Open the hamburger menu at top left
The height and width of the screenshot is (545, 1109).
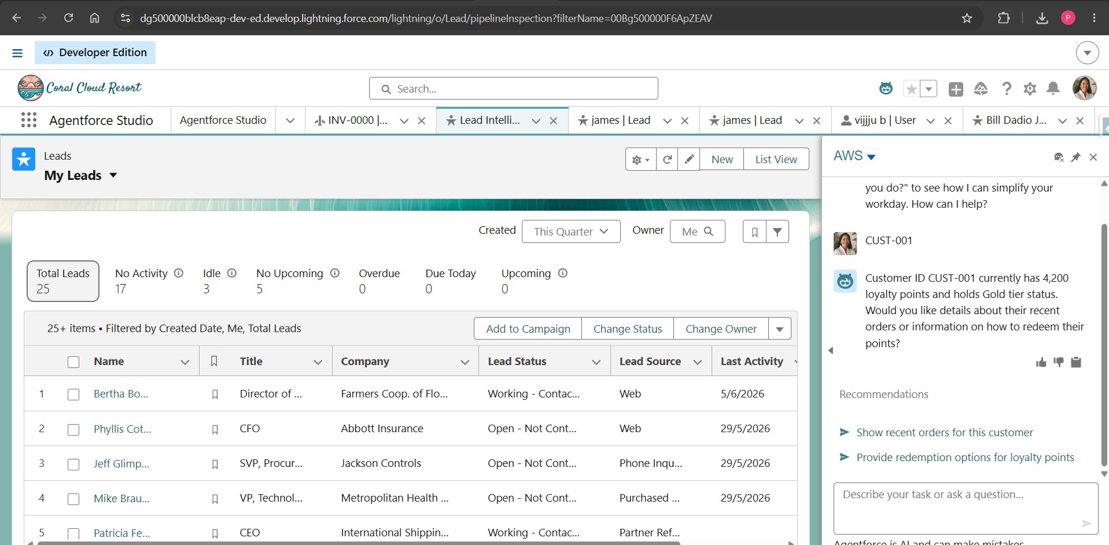17,53
